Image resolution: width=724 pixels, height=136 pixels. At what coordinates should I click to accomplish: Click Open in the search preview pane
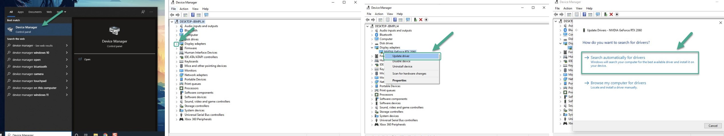pos(87,59)
